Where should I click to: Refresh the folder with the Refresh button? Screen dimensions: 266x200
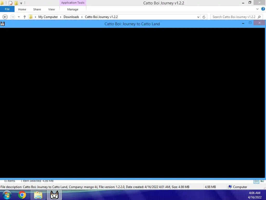tap(204, 17)
